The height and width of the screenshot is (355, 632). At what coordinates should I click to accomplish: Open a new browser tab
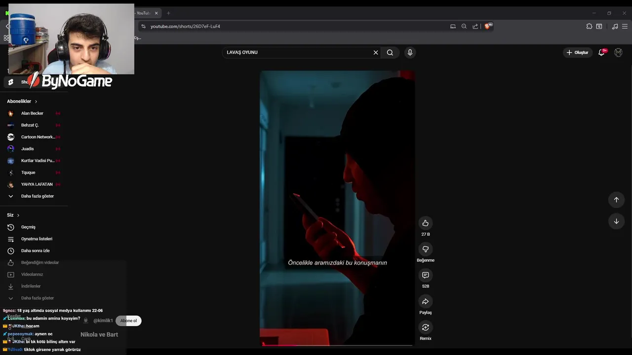168,13
